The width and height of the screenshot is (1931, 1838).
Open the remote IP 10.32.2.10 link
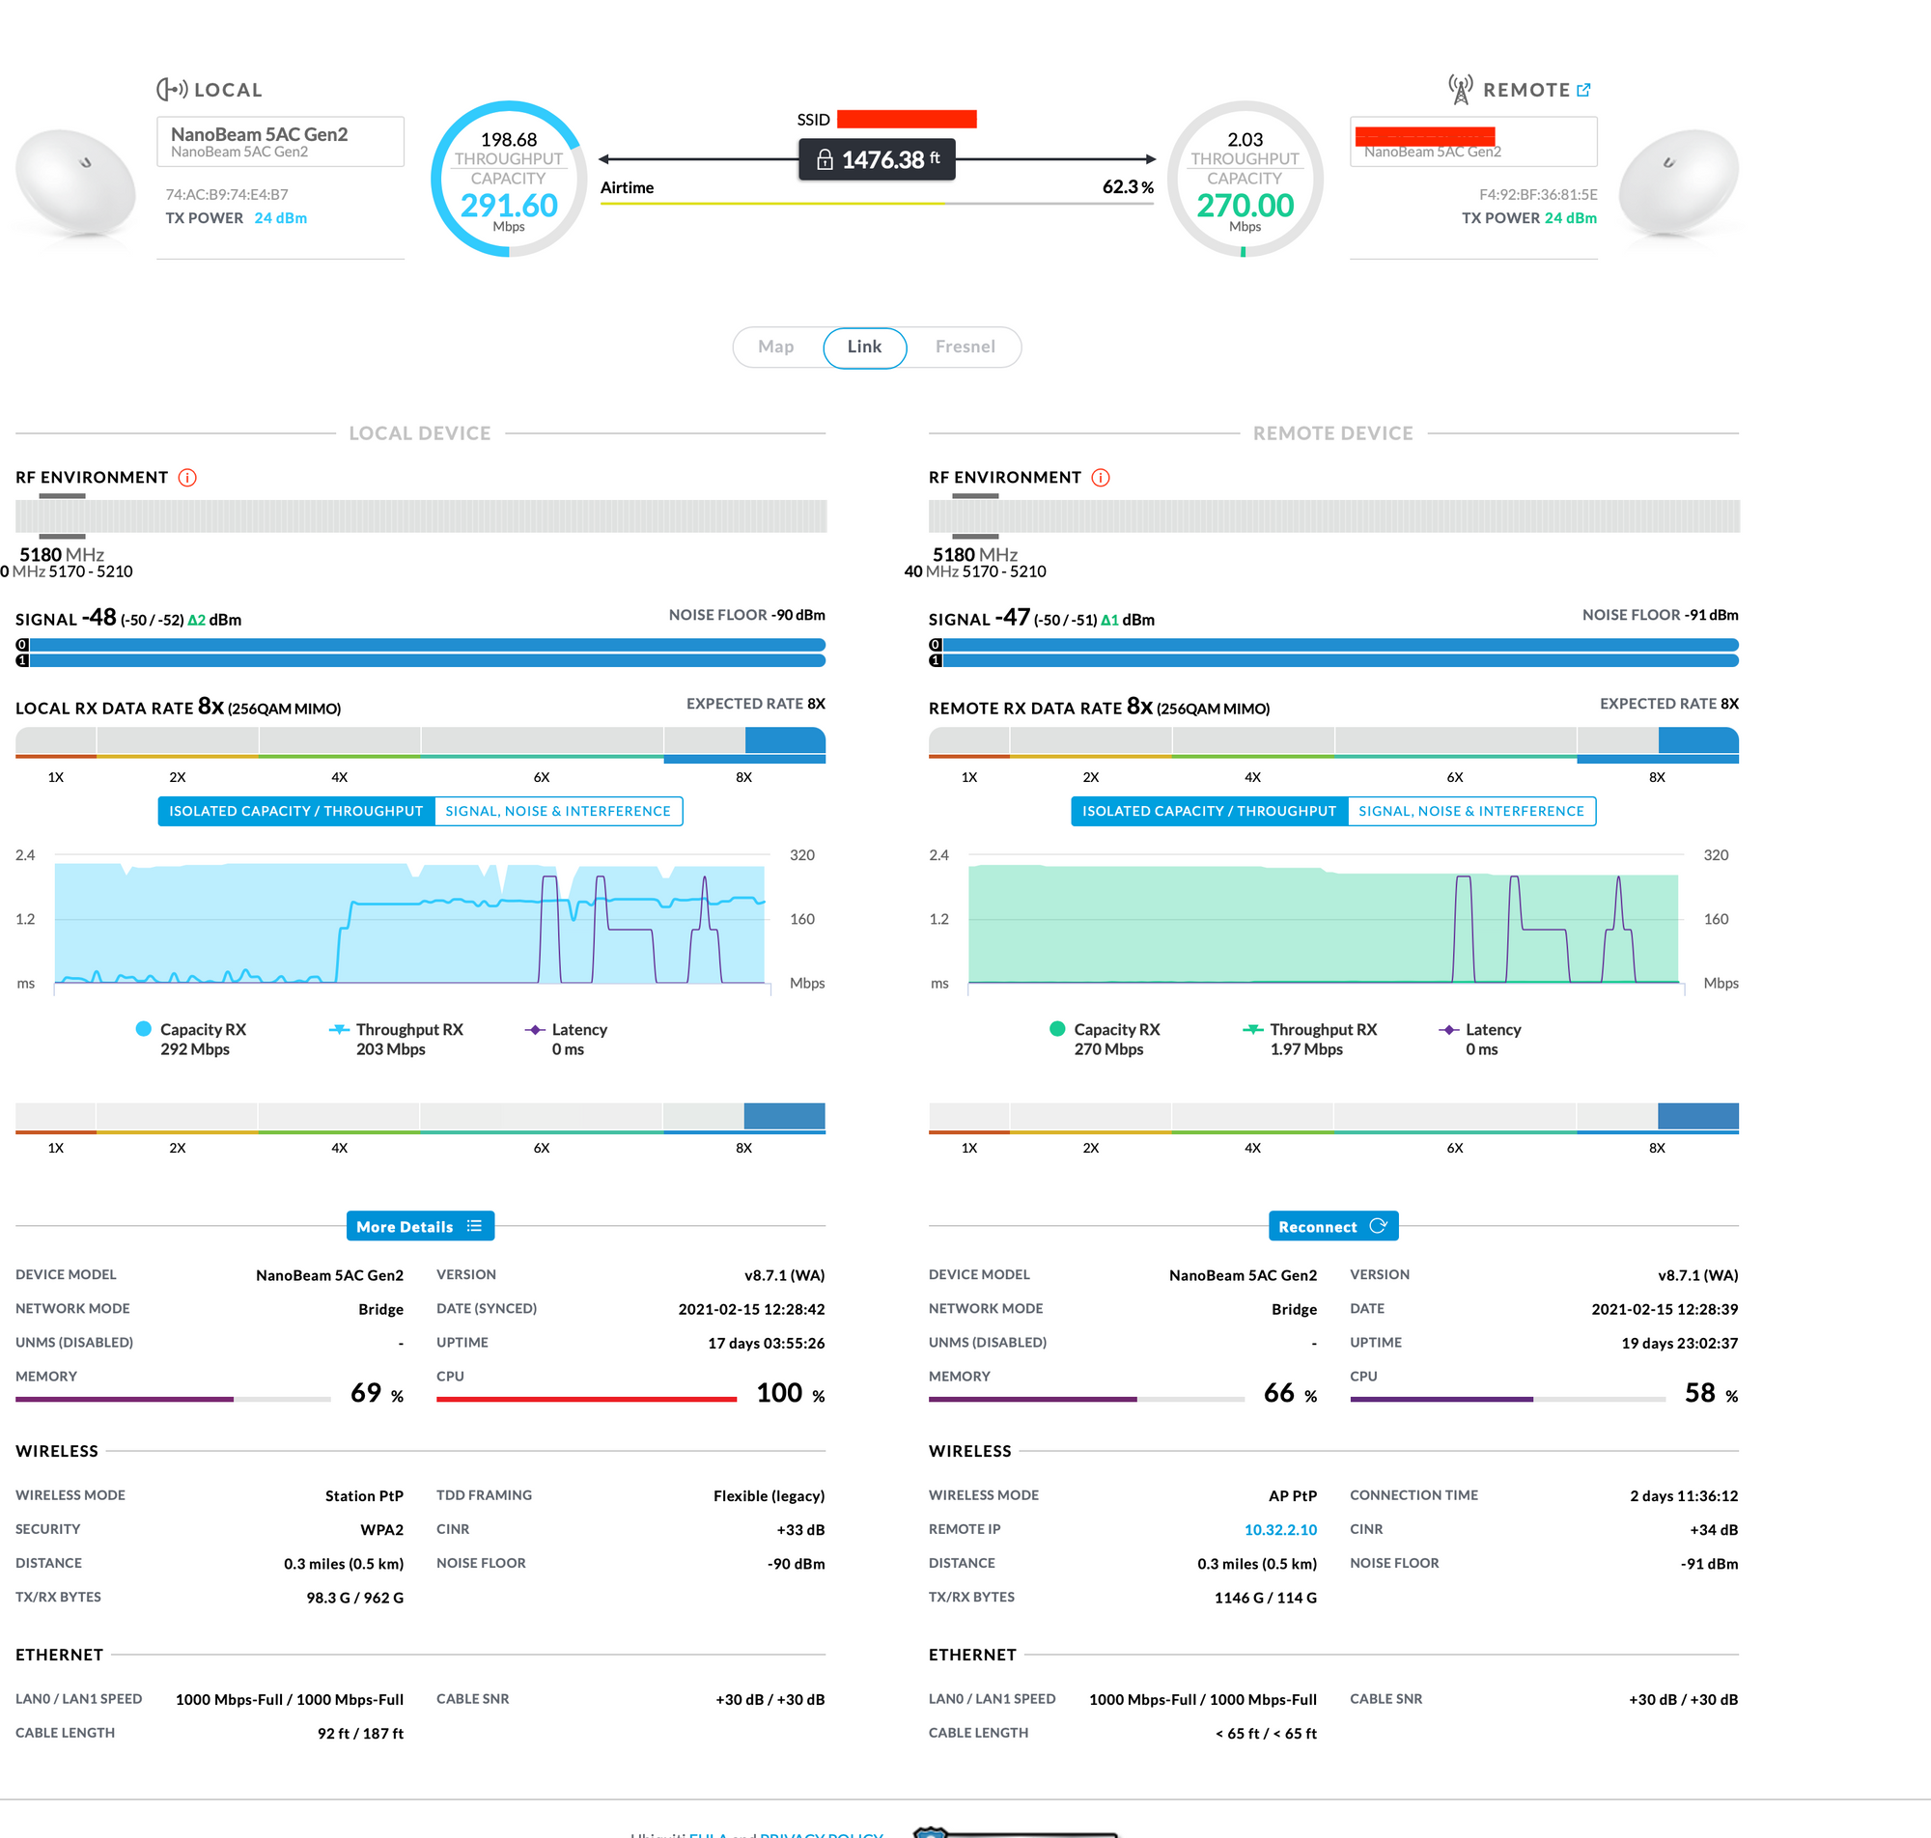pos(1279,1529)
